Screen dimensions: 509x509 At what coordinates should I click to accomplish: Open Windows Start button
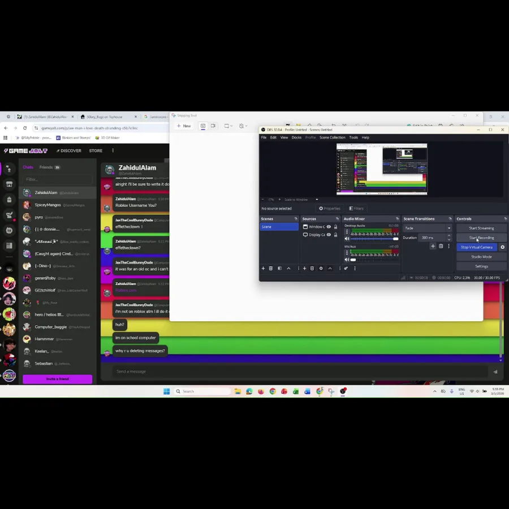click(166, 391)
